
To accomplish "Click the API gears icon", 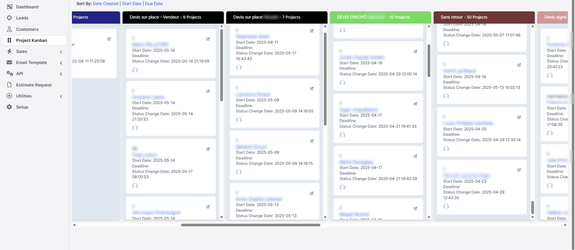I will (10, 73).
